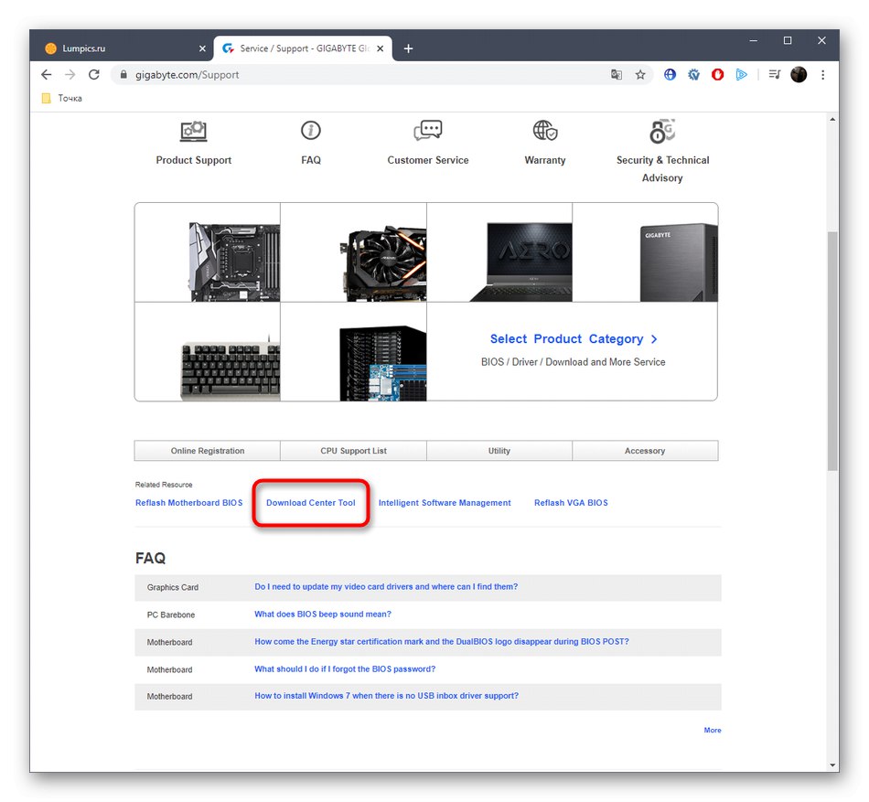Screen dimensions: 869x802
Task: Click the GIGABYTE mini PC thumbnail
Action: click(645, 252)
